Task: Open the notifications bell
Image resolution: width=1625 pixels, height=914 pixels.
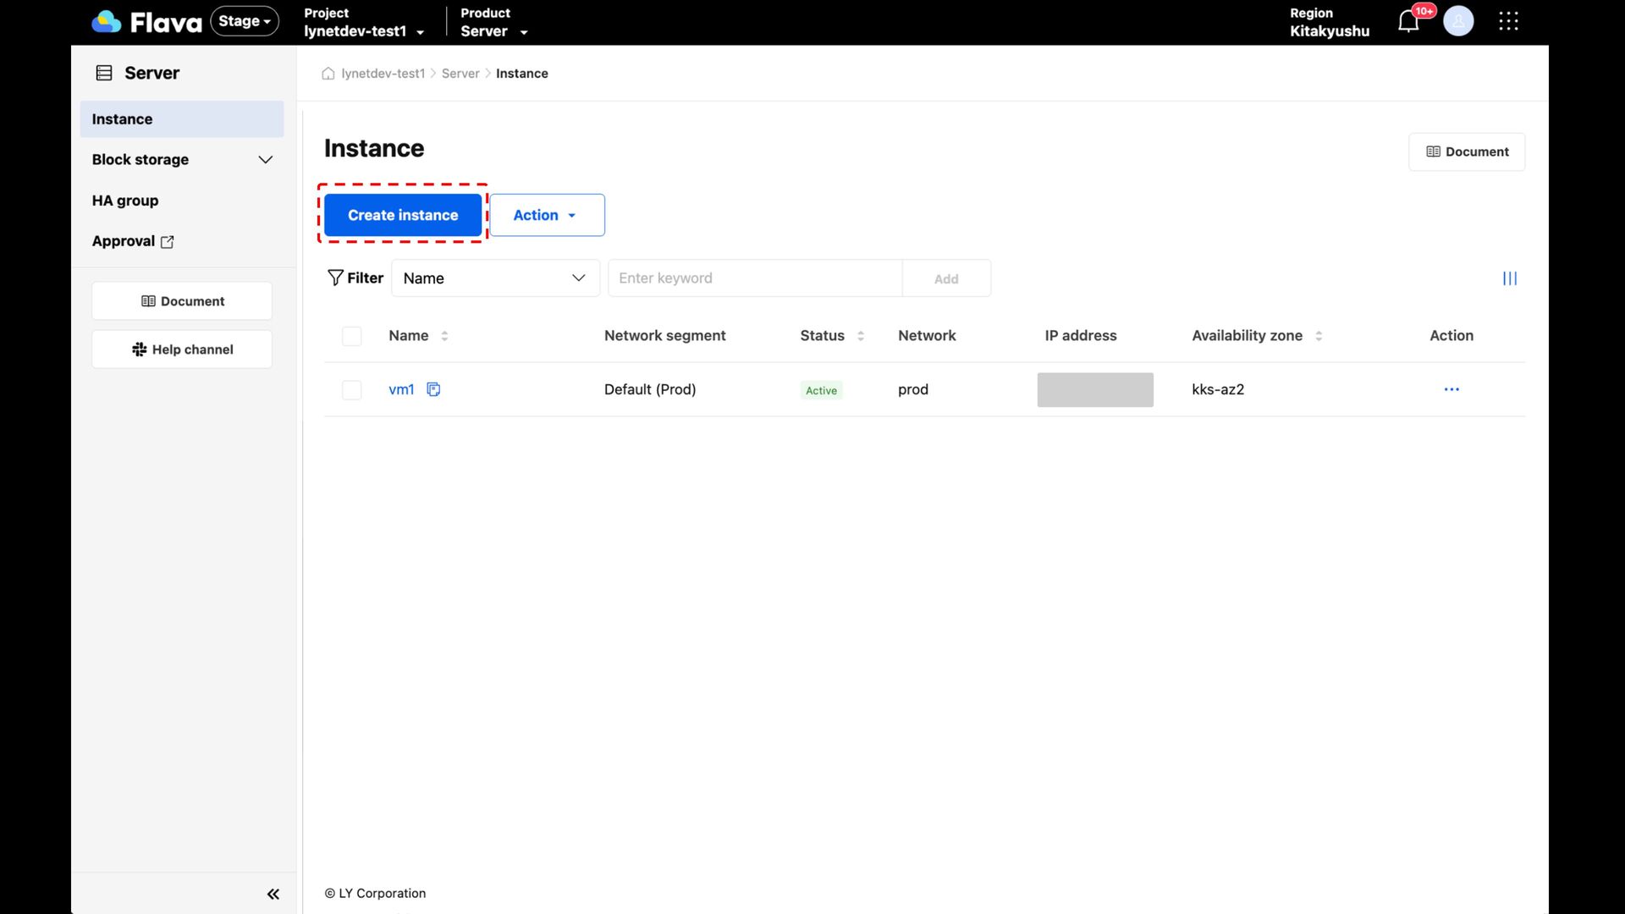Action: coord(1408,21)
